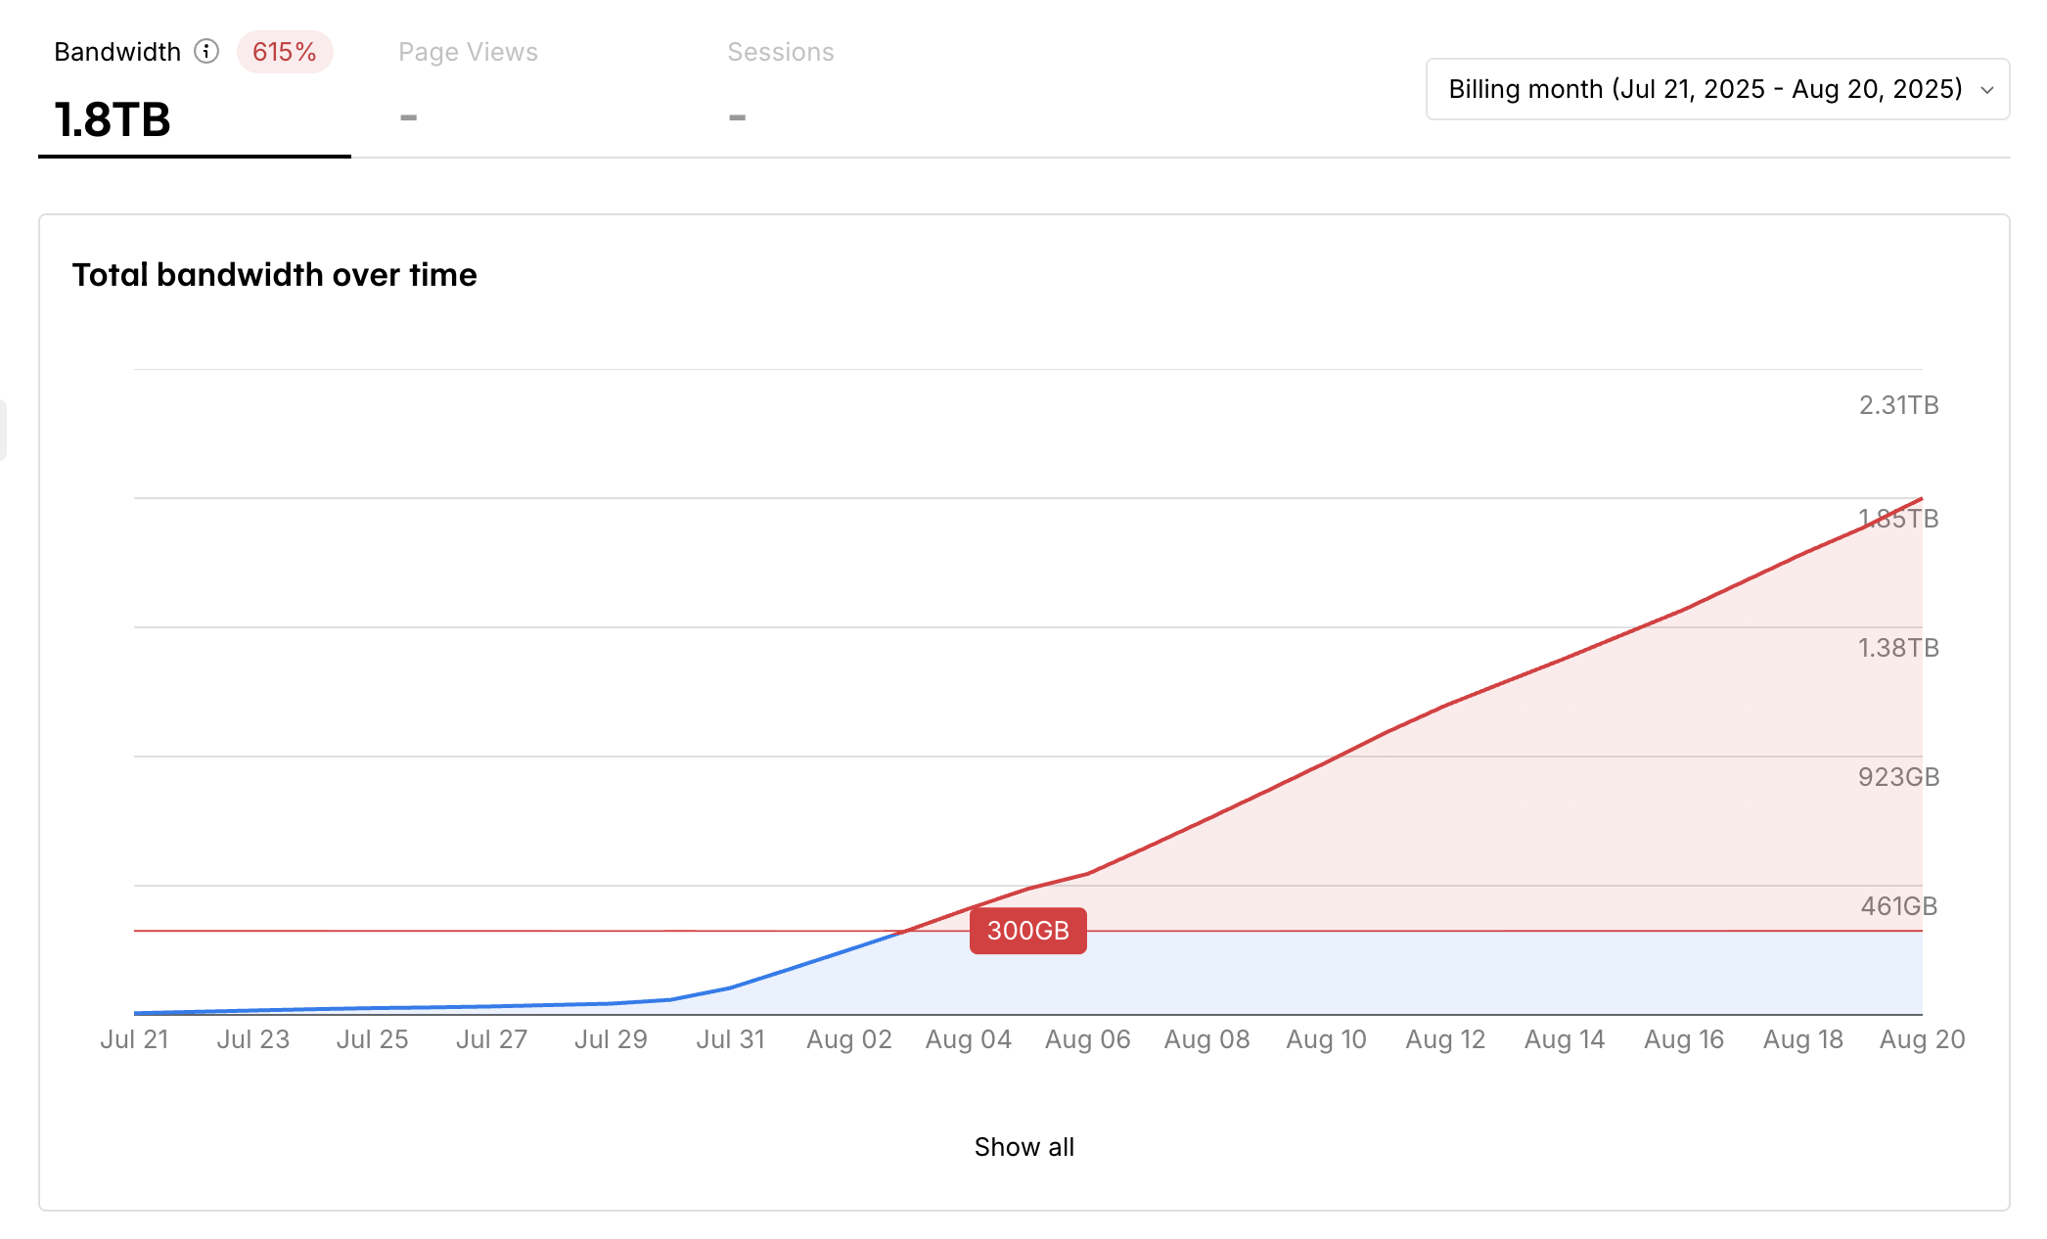The image size is (2047, 1239).
Task: Click the Bandwidth info icon
Action: (x=206, y=51)
